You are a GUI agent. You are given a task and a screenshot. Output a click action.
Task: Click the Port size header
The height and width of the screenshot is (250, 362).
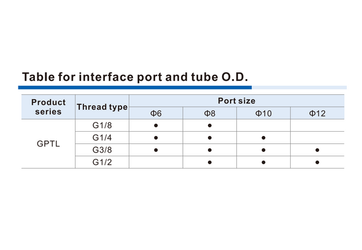coord(237,100)
